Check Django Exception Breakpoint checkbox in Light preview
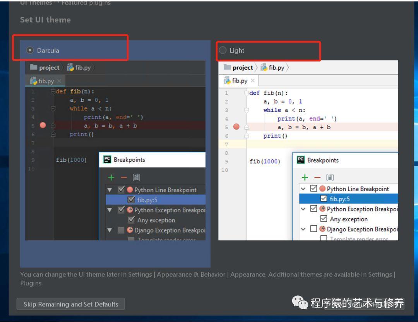The height and width of the screenshot is (322, 418). pos(313,229)
